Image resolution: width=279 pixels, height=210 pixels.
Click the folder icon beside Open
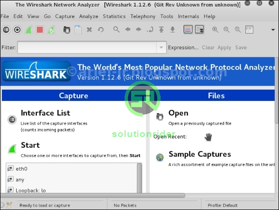(x=160, y=117)
